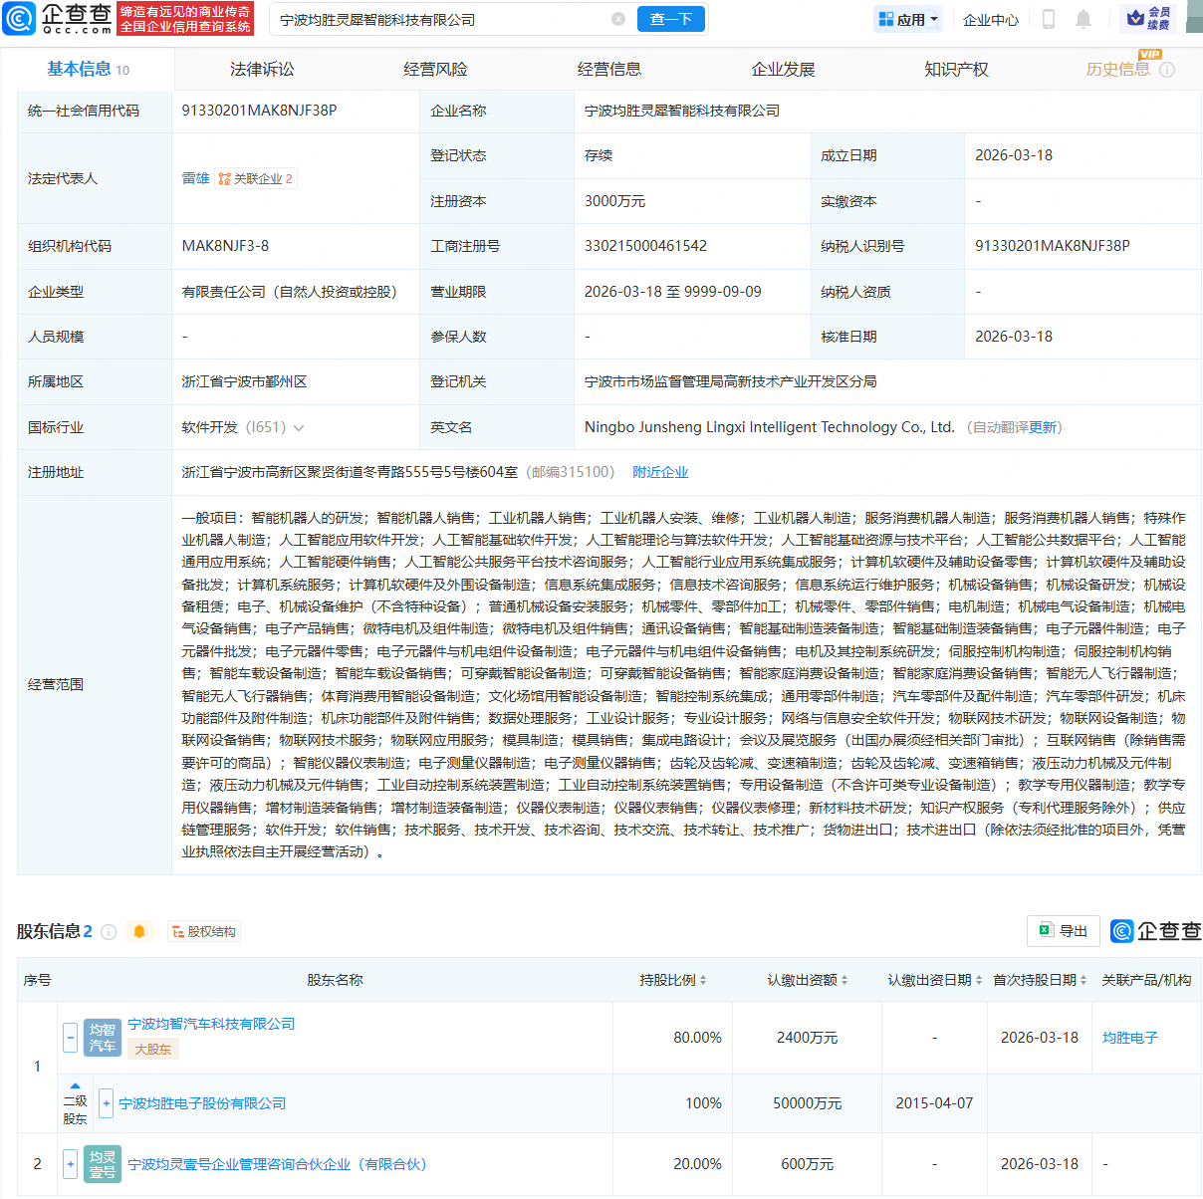
Task: Sort shareholders by 持股比例 column
Action: pos(673,980)
